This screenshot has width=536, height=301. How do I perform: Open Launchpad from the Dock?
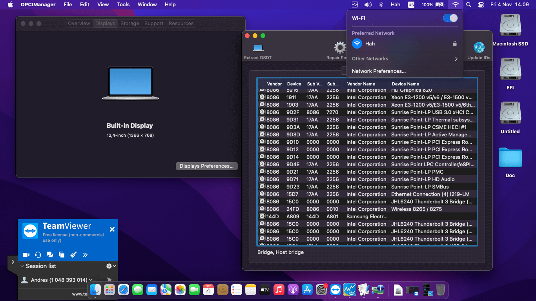109,290
